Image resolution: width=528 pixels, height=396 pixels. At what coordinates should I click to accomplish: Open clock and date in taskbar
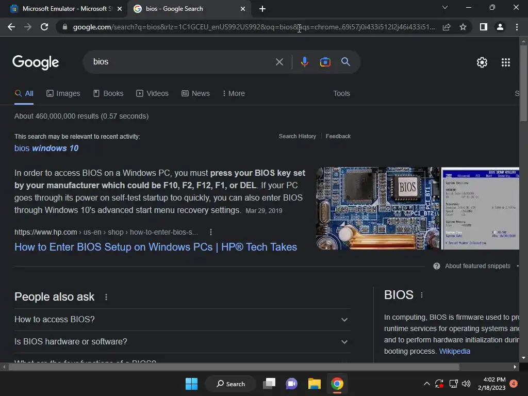pos(491,384)
